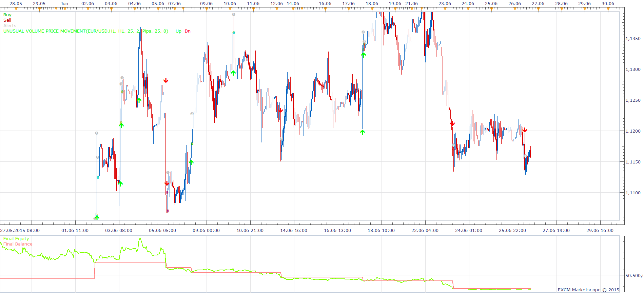Select the green buy arrow below the 17.06 spike low
The height and width of the screenshot is (293, 644).
click(x=363, y=132)
